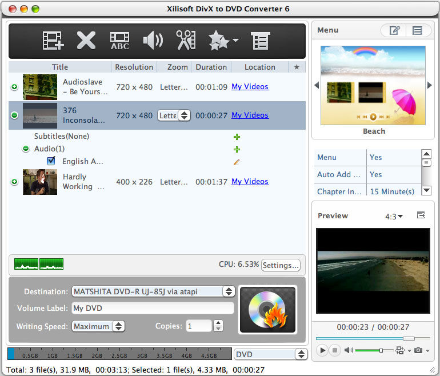This screenshot has width=440, height=376.
Task: Expand the Hardly Working video row
Action: click(x=14, y=182)
